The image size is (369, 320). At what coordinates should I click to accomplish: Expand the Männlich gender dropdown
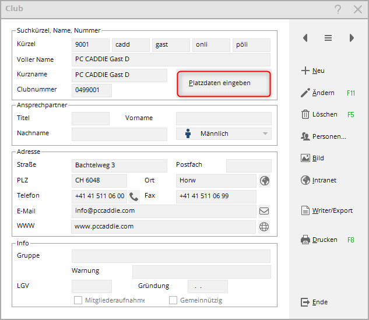click(266, 134)
